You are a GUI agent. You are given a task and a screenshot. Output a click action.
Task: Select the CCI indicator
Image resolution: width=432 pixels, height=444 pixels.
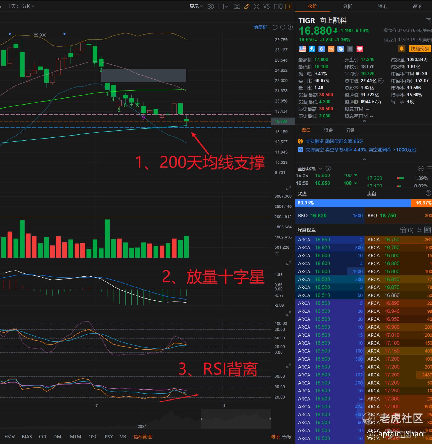[43, 437]
